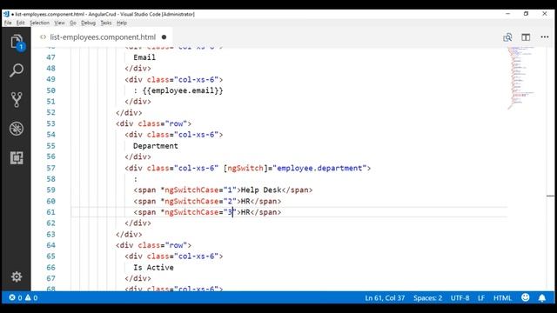Open the Explorer view in activity bar

pyautogui.click(x=17, y=43)
